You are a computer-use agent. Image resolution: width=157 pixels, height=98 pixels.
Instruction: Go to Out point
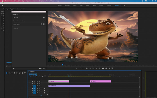coord(99,68)
